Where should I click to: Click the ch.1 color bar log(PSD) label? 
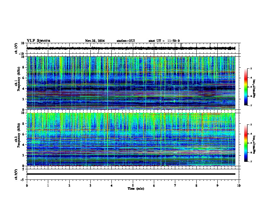pyautogui.click(x=254, y=88)
